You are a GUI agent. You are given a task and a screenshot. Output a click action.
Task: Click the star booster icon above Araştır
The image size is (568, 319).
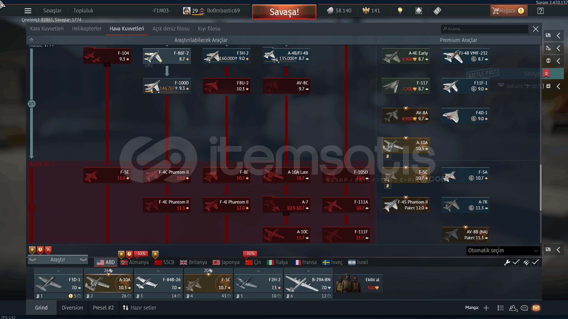(32, 250)
